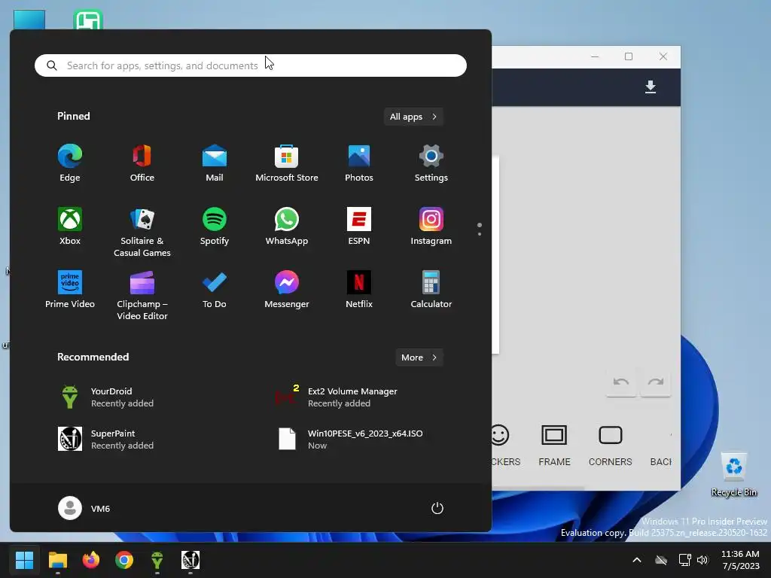
Task: Open Firefox from the taskbar
Action: [x=90, y=560]
